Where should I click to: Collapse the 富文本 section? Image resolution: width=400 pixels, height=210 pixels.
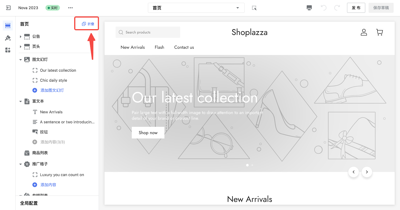point(20,101)
